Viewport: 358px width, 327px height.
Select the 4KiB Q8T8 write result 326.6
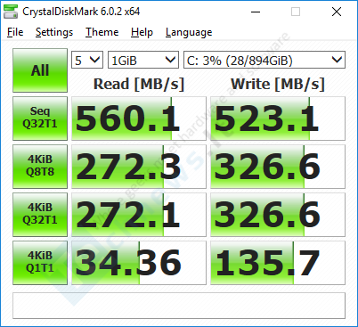pyautogui.click(x=278, y=167)
